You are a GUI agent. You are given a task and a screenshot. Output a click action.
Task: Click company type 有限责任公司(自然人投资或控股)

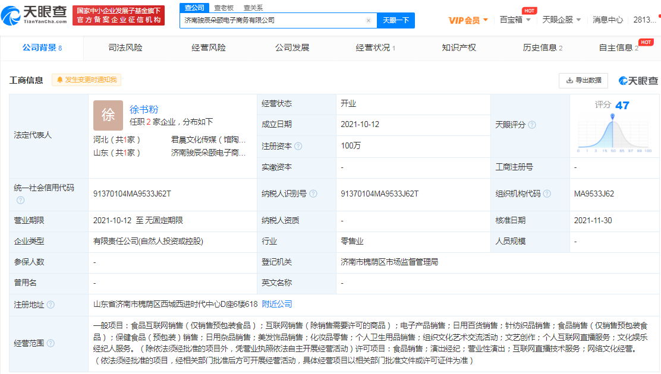(148, 242)
